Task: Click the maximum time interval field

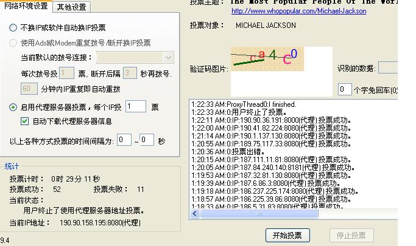Action: point(146,140)
